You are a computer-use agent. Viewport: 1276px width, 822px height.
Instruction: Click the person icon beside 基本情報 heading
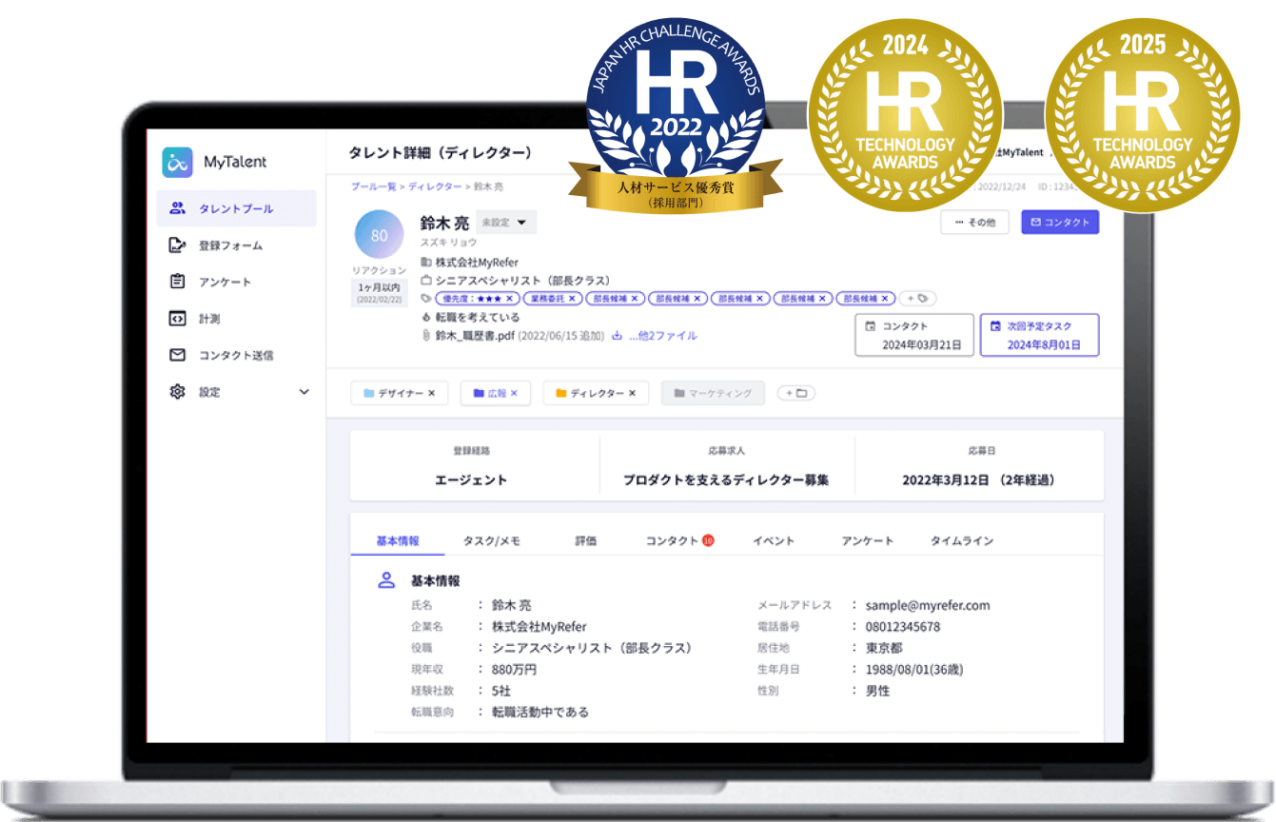point(386,579)
